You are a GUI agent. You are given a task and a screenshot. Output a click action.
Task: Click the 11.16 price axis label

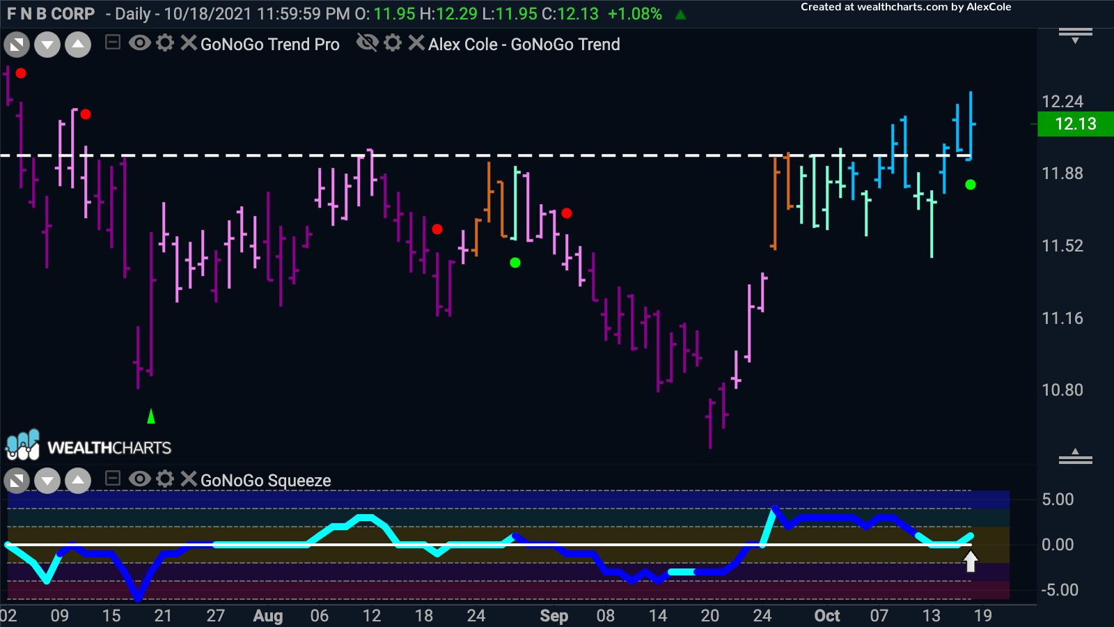click(x=1062, y=318)
